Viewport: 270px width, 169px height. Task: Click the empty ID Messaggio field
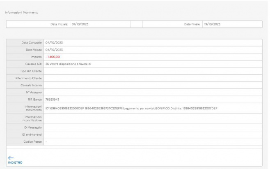[152, 127]
